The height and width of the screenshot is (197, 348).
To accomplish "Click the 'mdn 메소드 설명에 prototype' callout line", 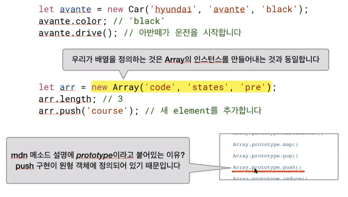I will [x=98, y=155].
